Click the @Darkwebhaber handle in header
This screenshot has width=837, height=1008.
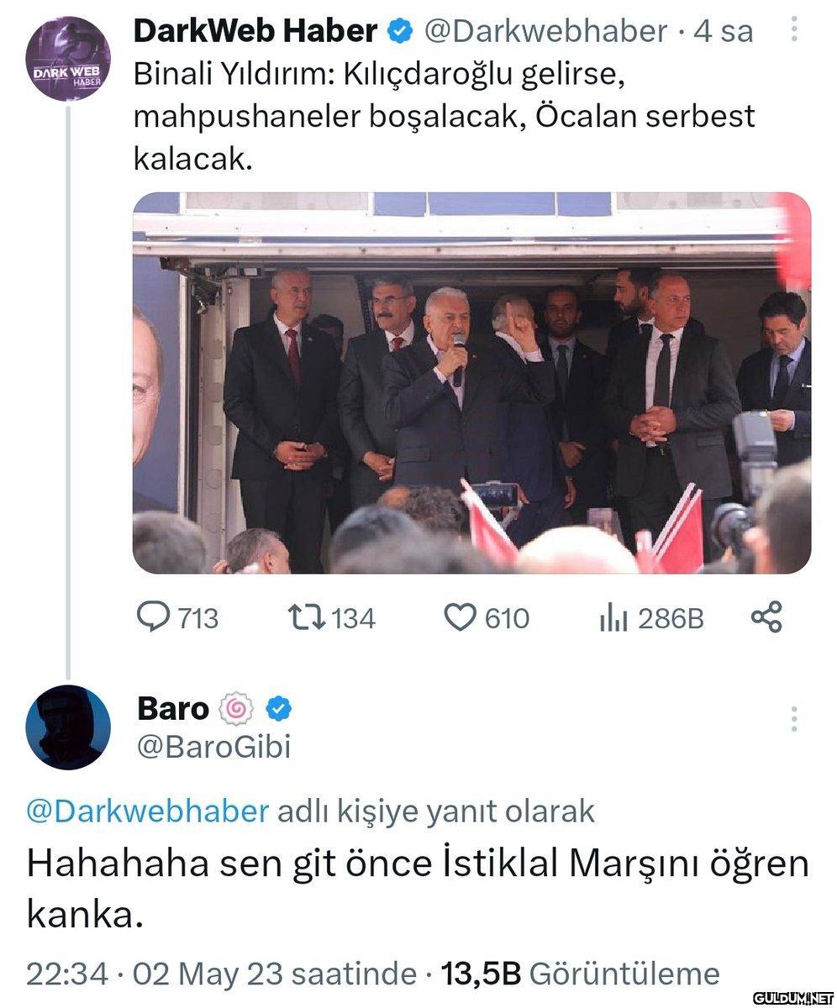coord(546,32)
